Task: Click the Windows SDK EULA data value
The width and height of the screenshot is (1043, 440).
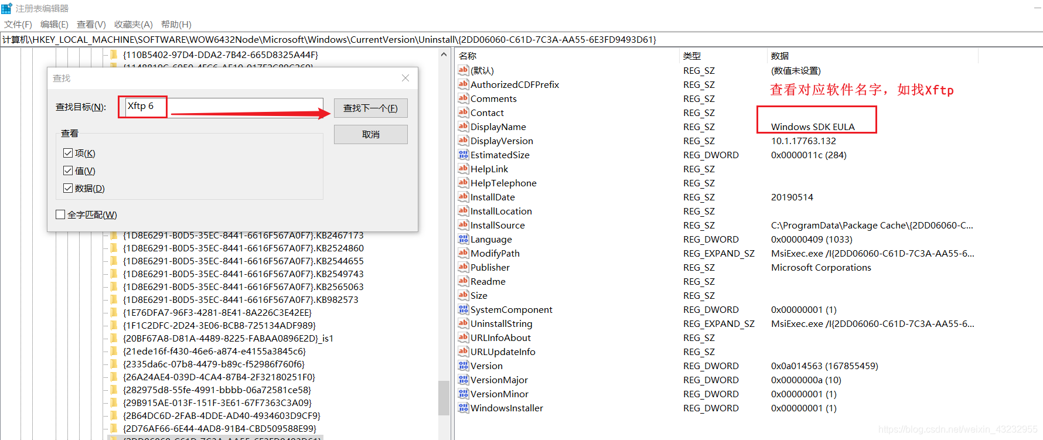Action: coord(813,127)
